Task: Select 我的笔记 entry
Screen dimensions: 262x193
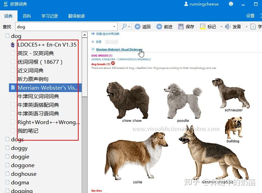Action: tap(28, 131)
